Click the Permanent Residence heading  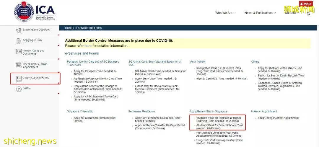[x=141, y=111]
